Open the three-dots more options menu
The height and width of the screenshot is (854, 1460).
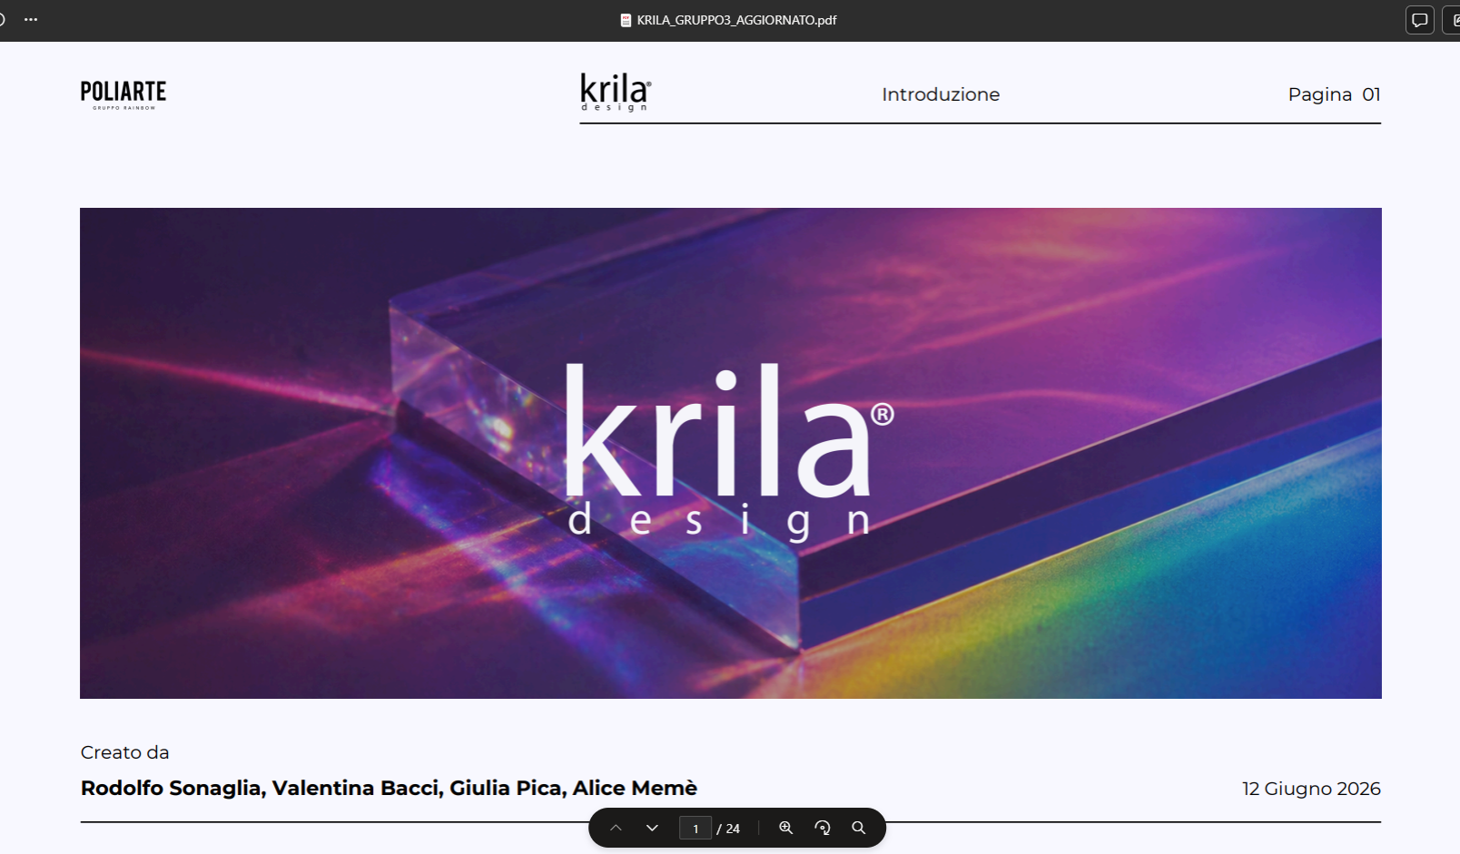coord(31,19)
